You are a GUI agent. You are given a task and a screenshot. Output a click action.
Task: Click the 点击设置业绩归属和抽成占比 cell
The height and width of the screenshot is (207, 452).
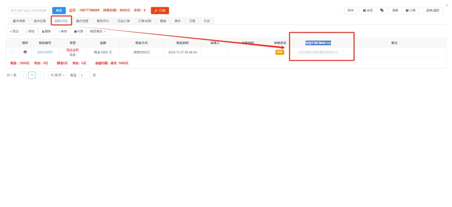coord(318,52)
